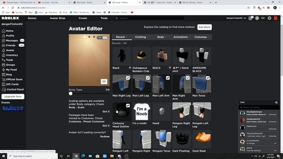Open the Robux icon in top bar
This screenshot has width=283, height=159.
point(257,18)
